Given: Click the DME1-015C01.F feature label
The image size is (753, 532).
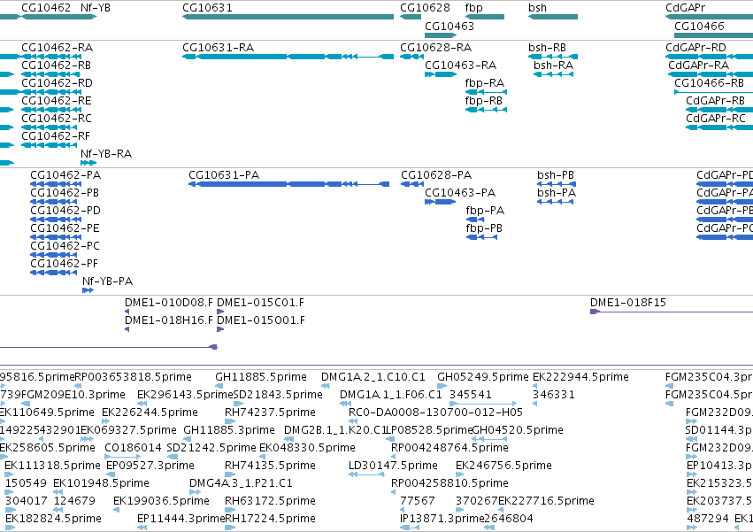Looking at the screenshot, I should tap(261, 303).
